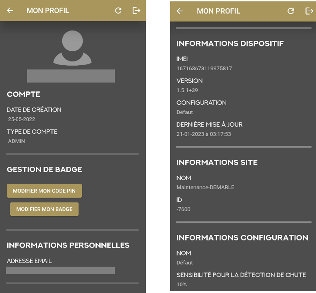Click the fall detection sensitivity 10% value
The height and width of the screenshot is (293, 316).
pos(181,285)
